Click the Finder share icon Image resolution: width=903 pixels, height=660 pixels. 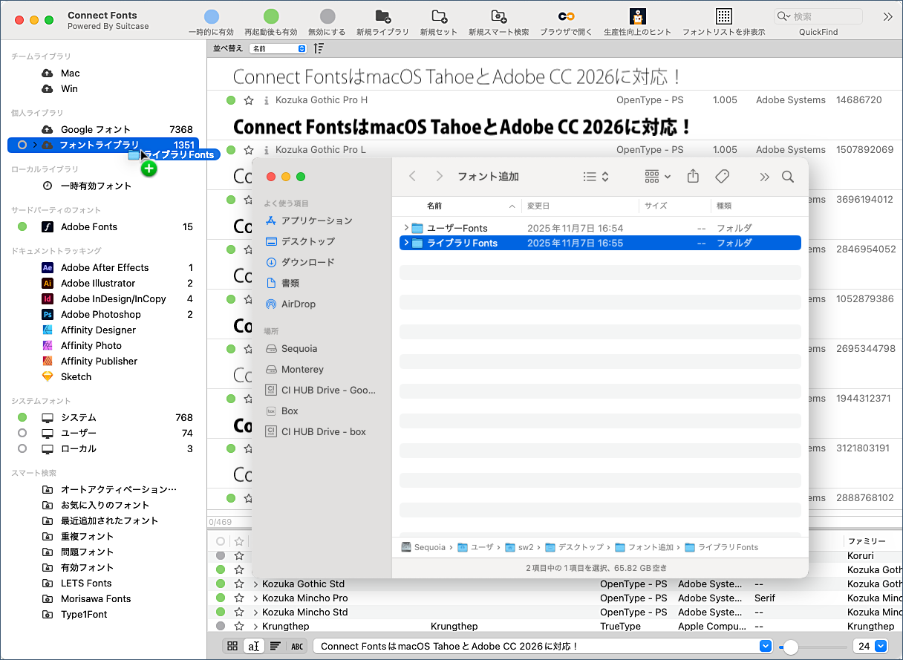(693, 177)
